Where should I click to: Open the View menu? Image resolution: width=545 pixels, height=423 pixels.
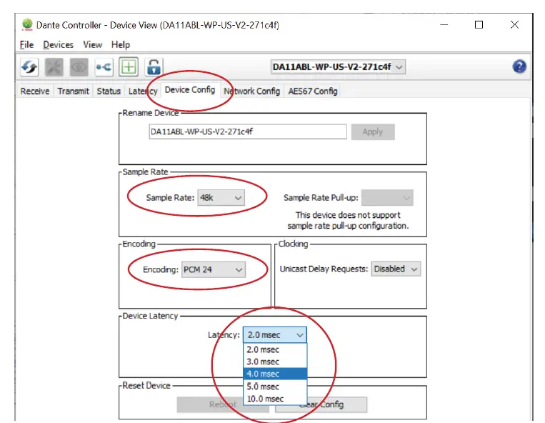pyautogui.click(x=92, y=45)
